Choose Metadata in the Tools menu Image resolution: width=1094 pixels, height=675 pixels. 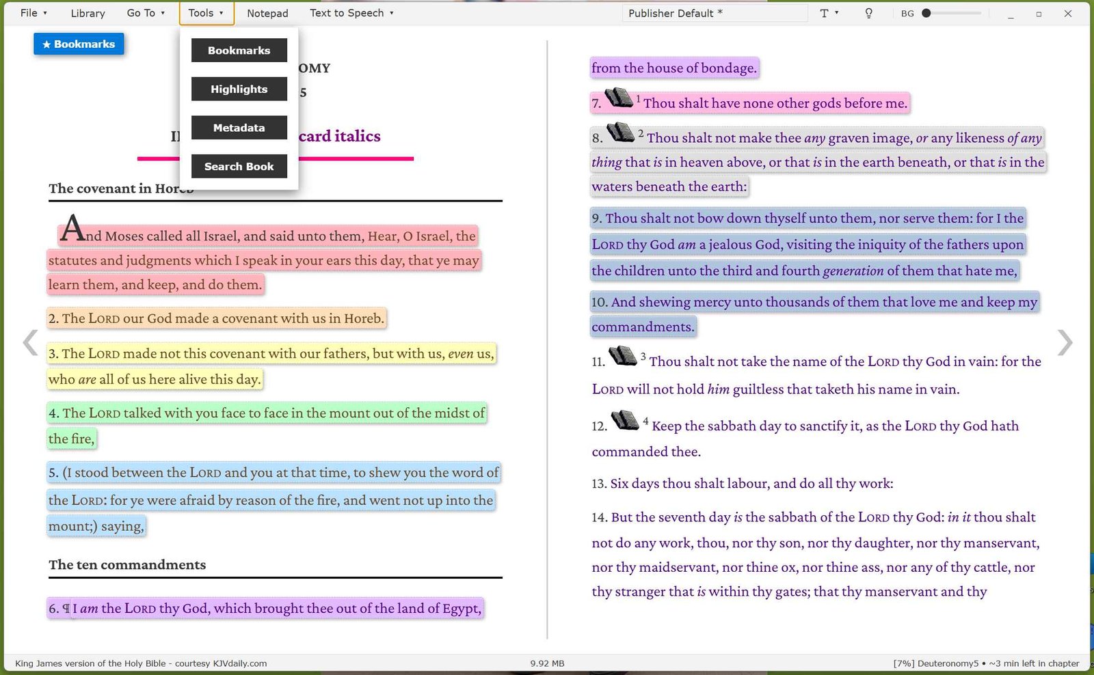(239, 128)
